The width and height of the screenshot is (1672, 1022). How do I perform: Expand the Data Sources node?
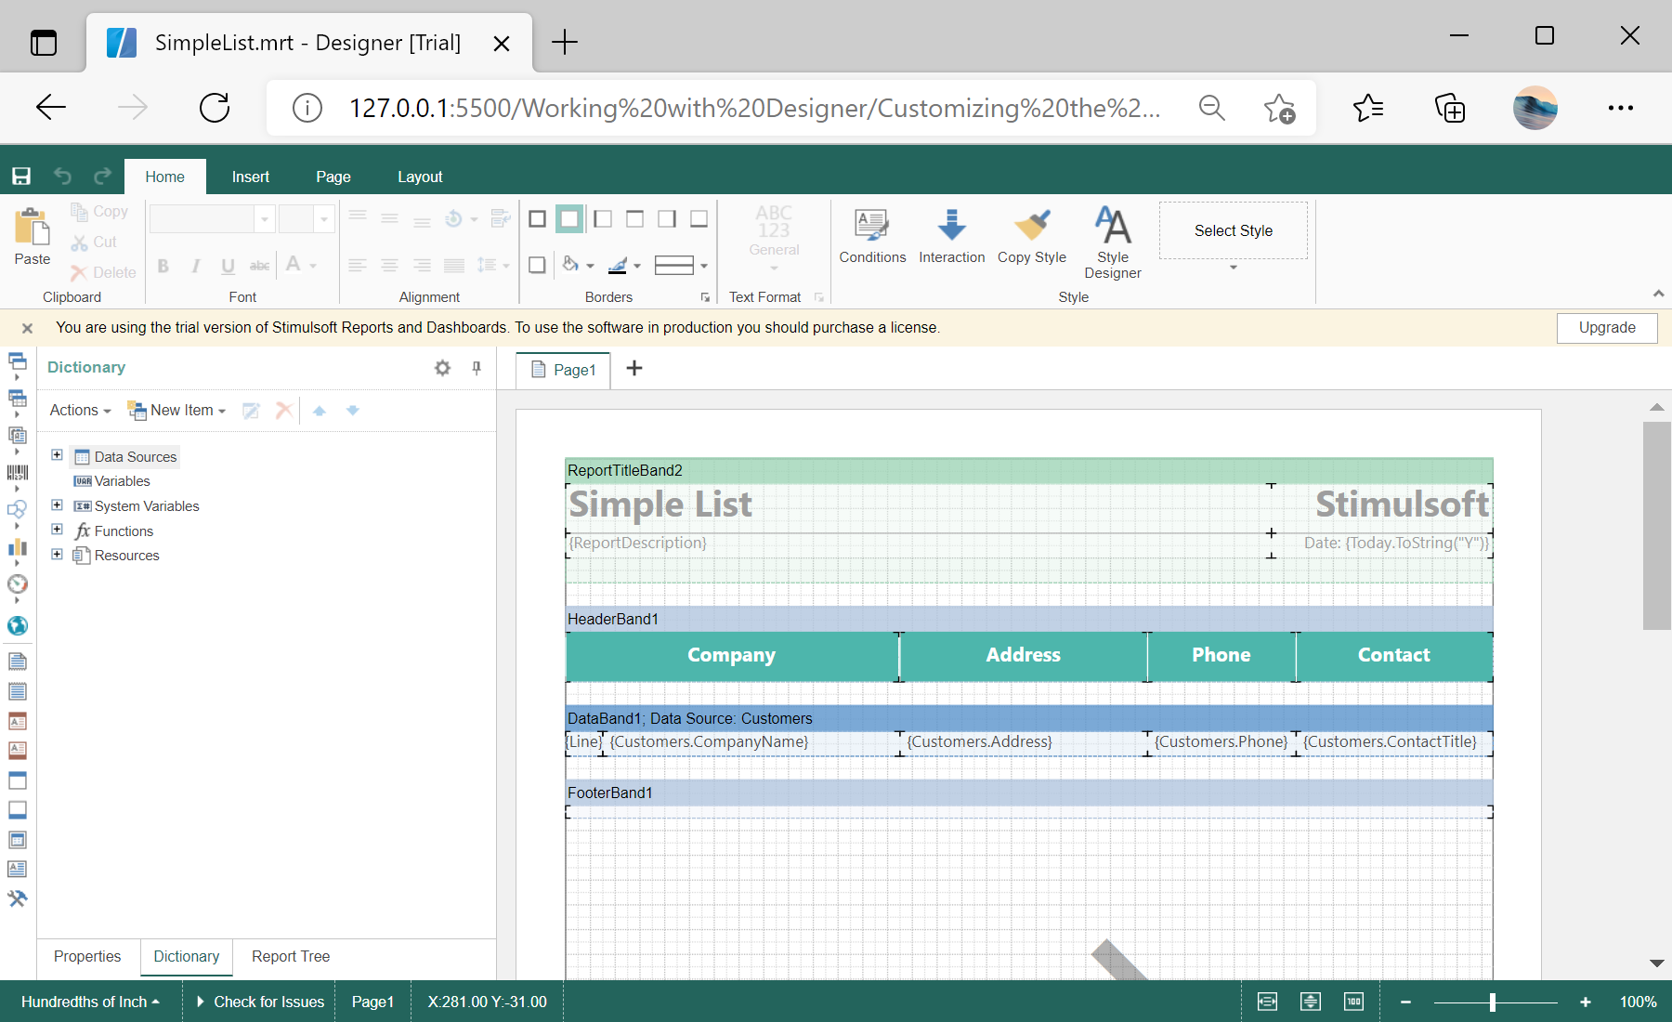(57, 455)
